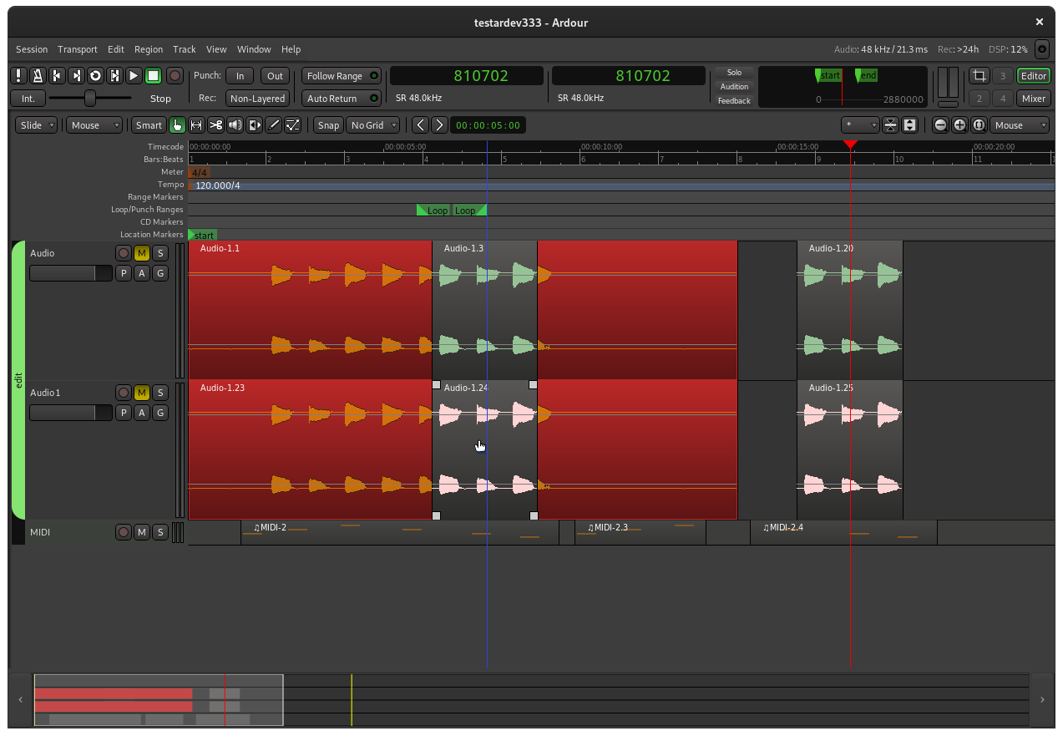The image size is (1063, 736).
Task: Open the Region menu
Action: click(149, 49)
